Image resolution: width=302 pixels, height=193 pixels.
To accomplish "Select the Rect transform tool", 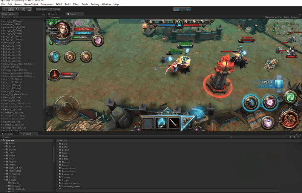I will tap(29, 9).
